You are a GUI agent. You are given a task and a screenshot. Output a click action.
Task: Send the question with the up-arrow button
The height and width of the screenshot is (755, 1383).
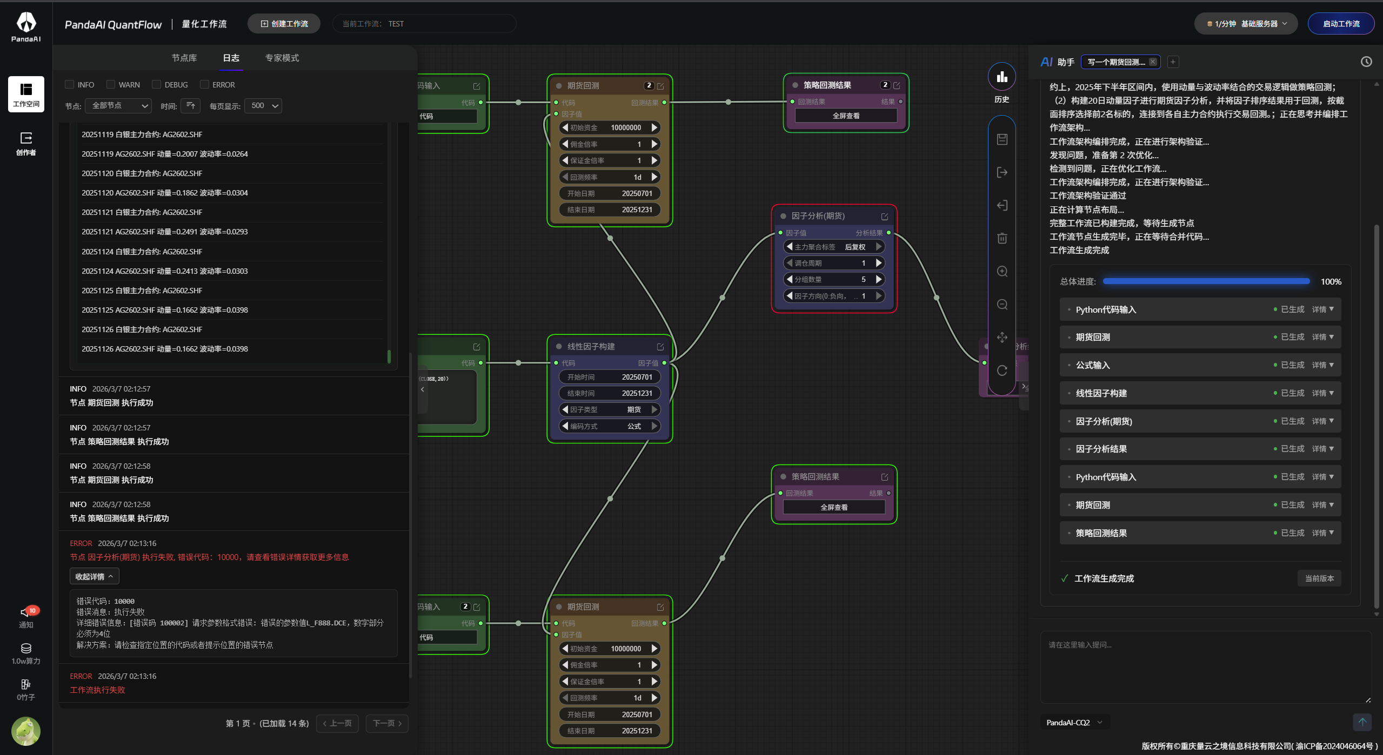point(1362,722)
